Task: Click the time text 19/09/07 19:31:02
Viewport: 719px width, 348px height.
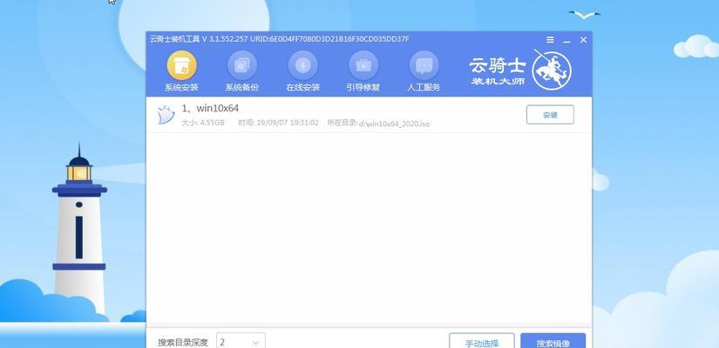Action: tap(287, 123)
